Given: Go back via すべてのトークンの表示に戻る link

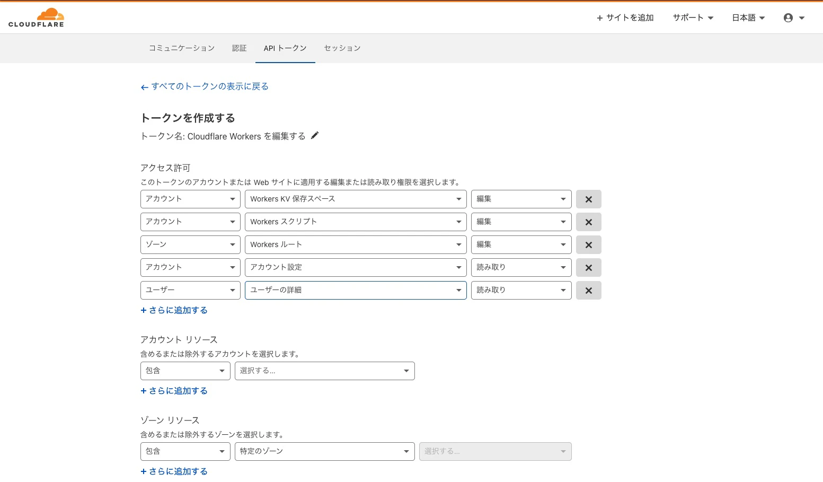Looking at the screenshot, I should tap(210, 86).
